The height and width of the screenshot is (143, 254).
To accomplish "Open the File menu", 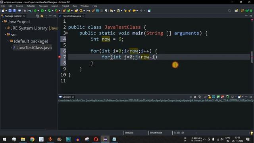I will tap(3, 6).
